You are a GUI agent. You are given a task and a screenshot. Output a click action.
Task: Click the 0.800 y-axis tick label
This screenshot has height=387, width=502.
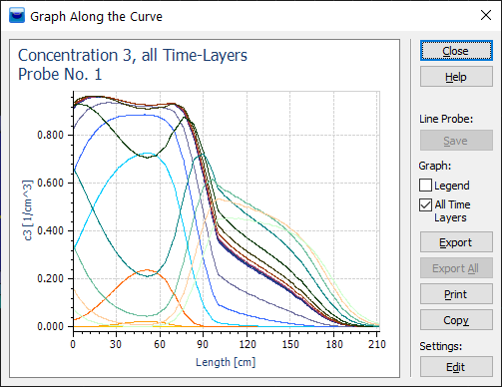tap(50, 135)
